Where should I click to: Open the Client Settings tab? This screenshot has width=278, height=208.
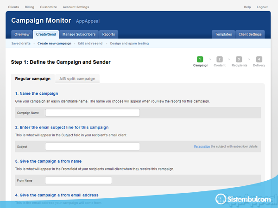[250, 34]
